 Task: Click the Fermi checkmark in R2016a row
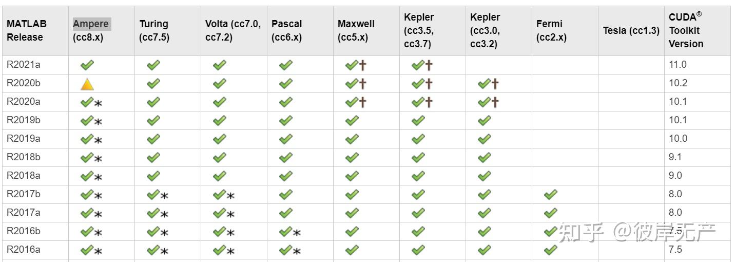coord(550,250)
